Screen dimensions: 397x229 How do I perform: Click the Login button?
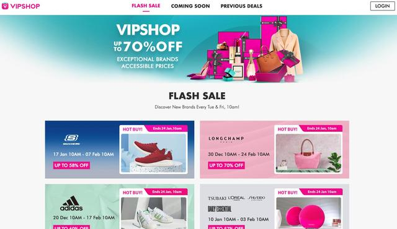382,6
